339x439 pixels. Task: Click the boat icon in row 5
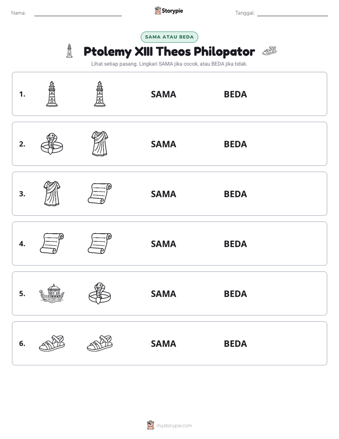click(52, 294)
